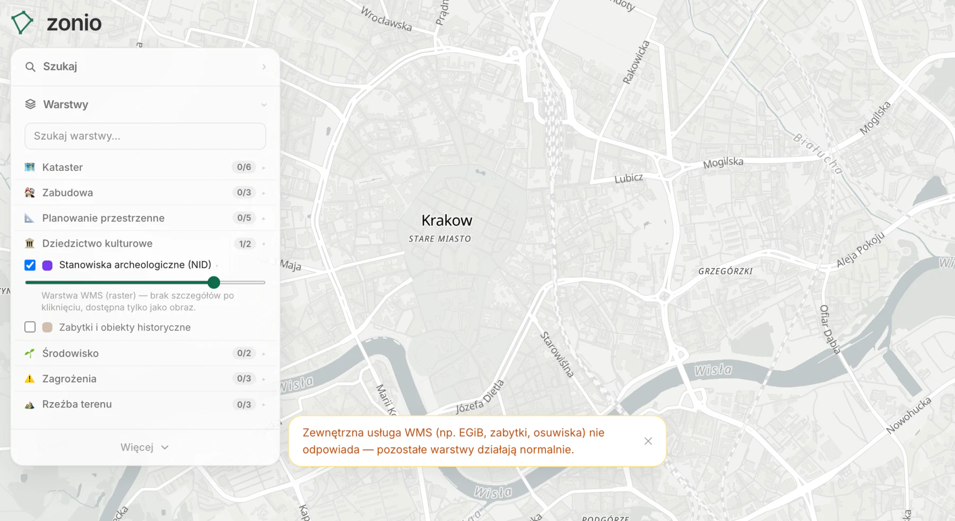Adjust the archaeological layer opacity slider handle

coord(214,282)
